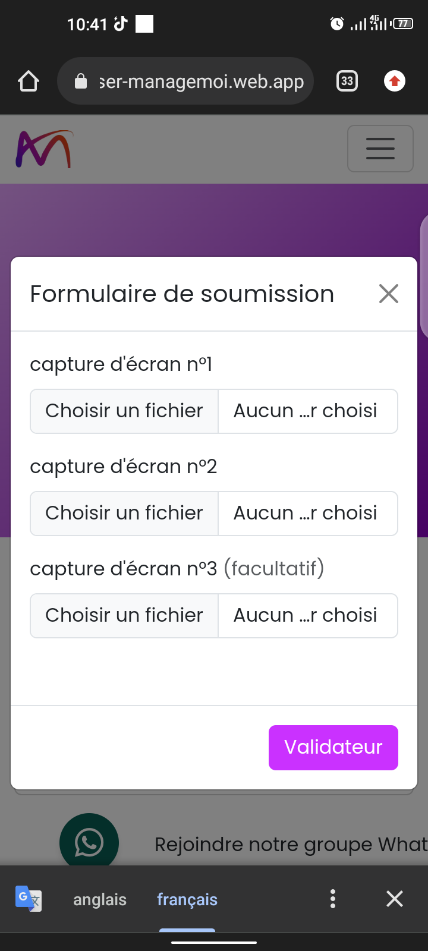
Task: Select the français translation tab
Action: coord(187,900)
